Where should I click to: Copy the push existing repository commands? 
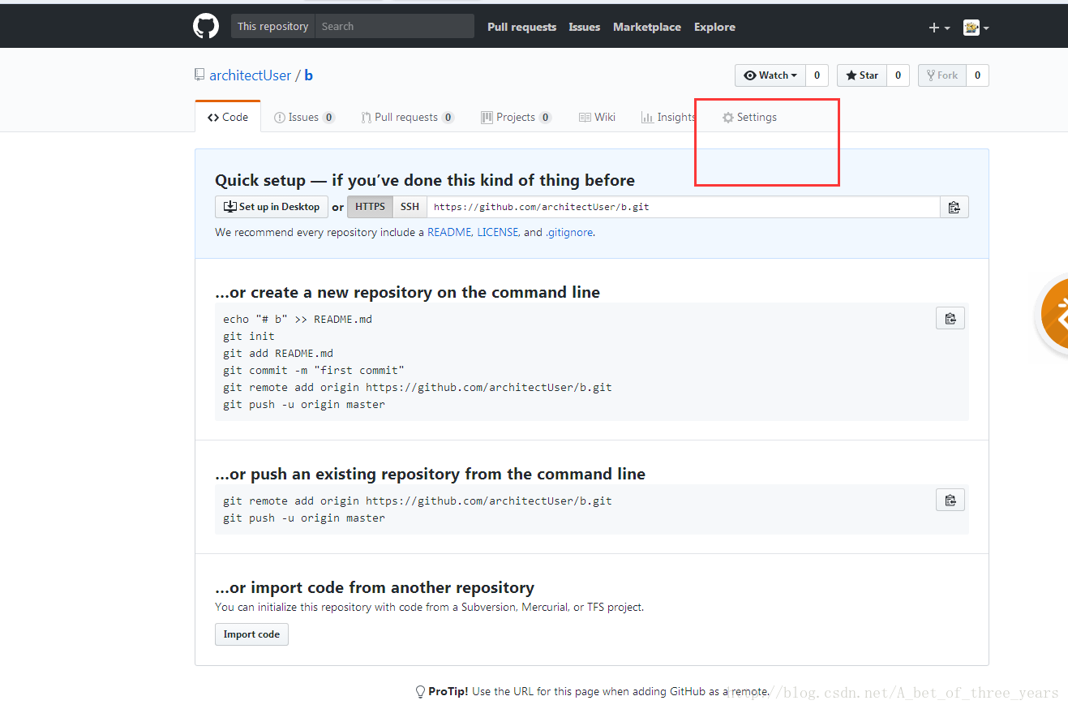point(950,500)
